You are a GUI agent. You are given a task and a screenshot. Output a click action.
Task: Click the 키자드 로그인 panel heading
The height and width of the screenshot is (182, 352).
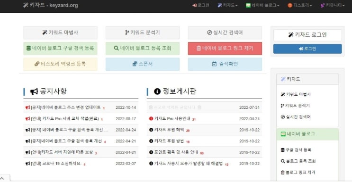point(307,35)
